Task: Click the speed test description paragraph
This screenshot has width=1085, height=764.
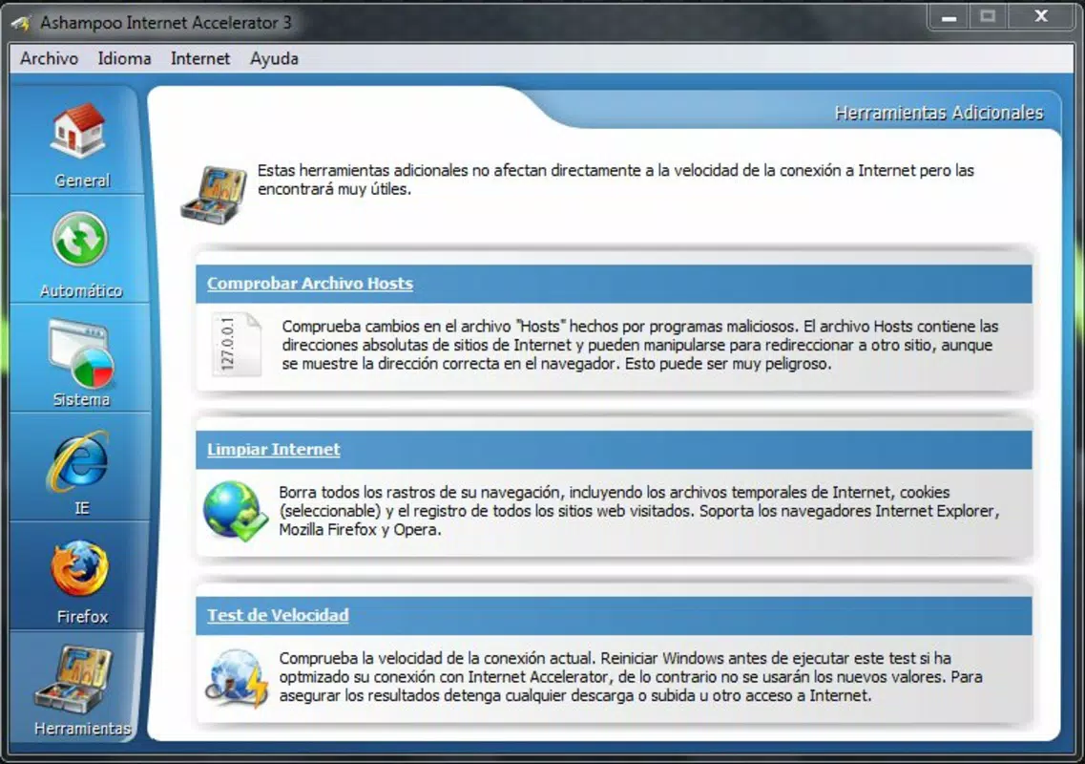Action: click(x=631, y=677)
